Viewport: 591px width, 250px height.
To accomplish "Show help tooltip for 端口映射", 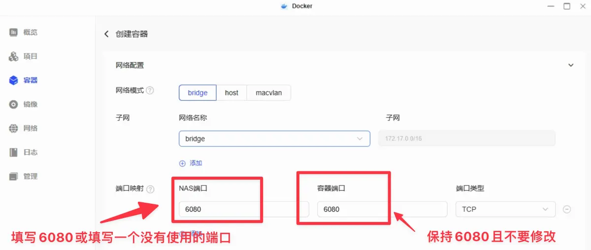I will coord(150,189).
